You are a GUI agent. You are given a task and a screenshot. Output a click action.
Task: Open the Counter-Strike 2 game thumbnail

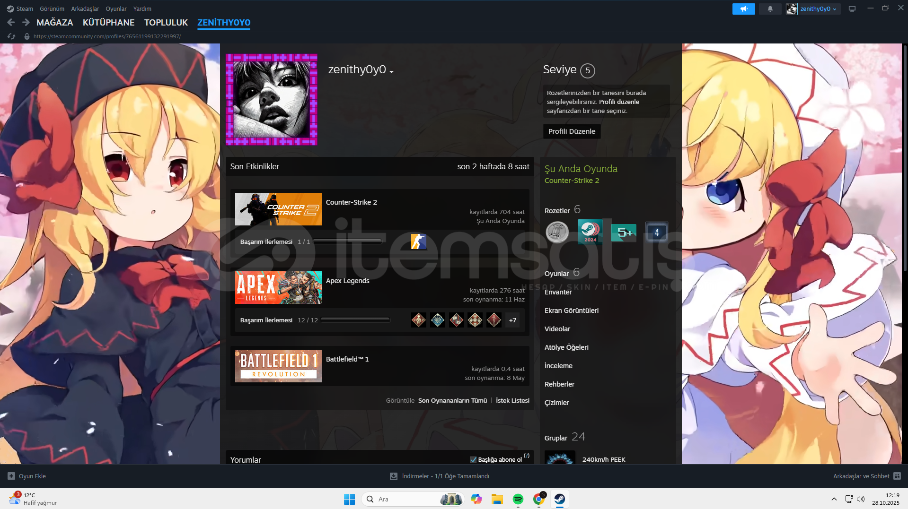(279, 209)
